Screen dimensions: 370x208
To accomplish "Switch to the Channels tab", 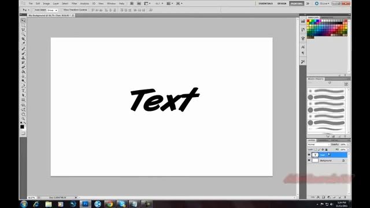I will (x=323, y=140).
